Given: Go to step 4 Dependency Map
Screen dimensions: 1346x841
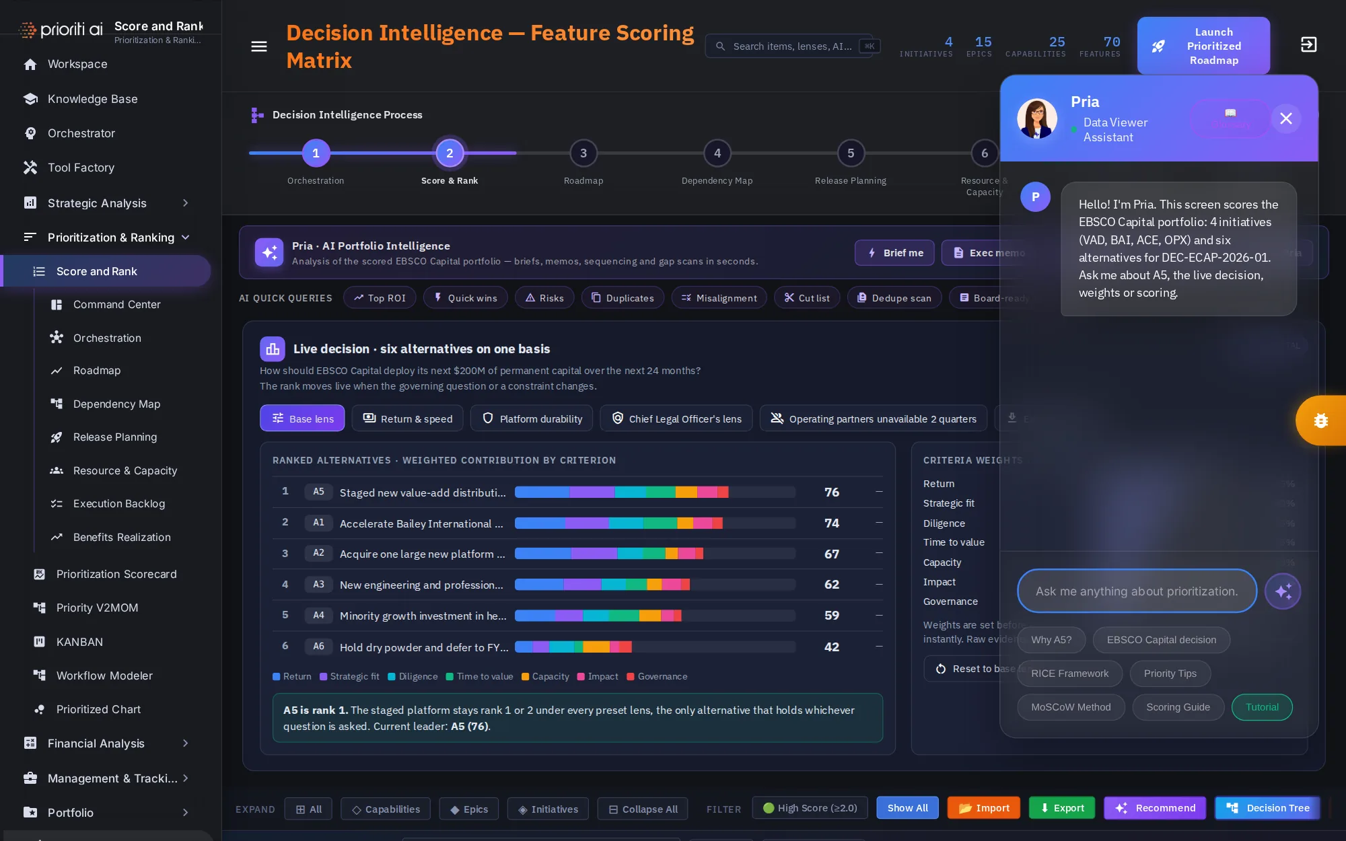Looking at the screenshot, I should pyautogui.click(x=717, y=153).
